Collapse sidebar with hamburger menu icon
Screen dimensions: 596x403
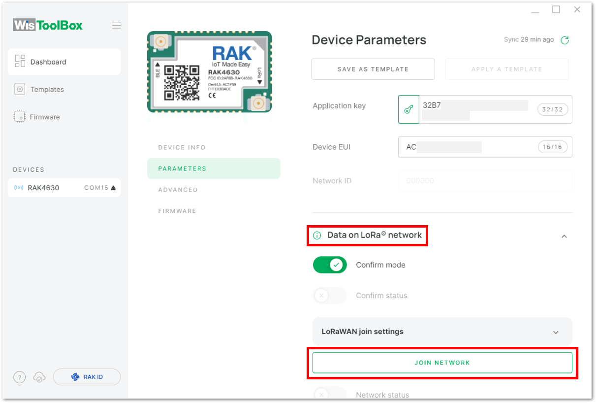(116, 26)
